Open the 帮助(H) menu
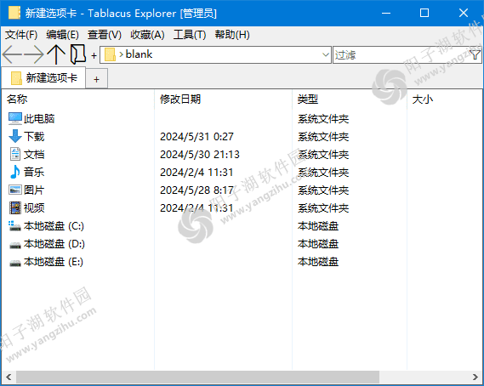This screenshot has height=386, width=484. tap(232, 35)
